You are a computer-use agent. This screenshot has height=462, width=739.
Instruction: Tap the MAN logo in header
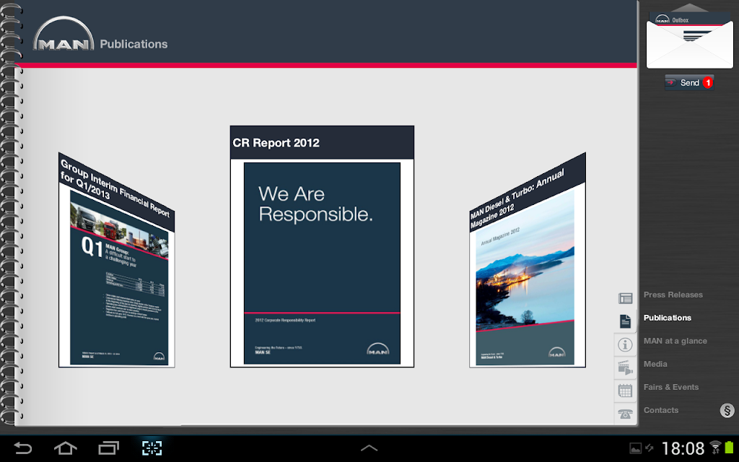point(64,34)
